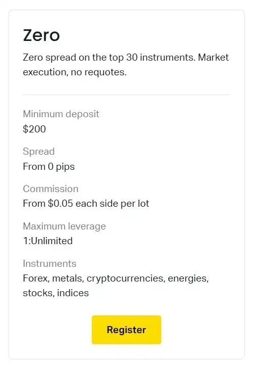255x369 pixels.
Task: Select the Zero account heading
Action: pos(41,35)
